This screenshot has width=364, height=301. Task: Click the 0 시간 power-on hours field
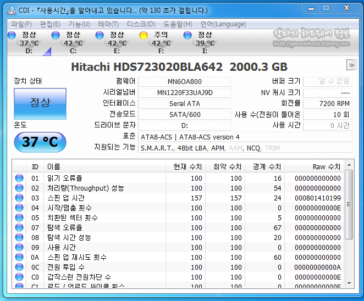[328, 126]
